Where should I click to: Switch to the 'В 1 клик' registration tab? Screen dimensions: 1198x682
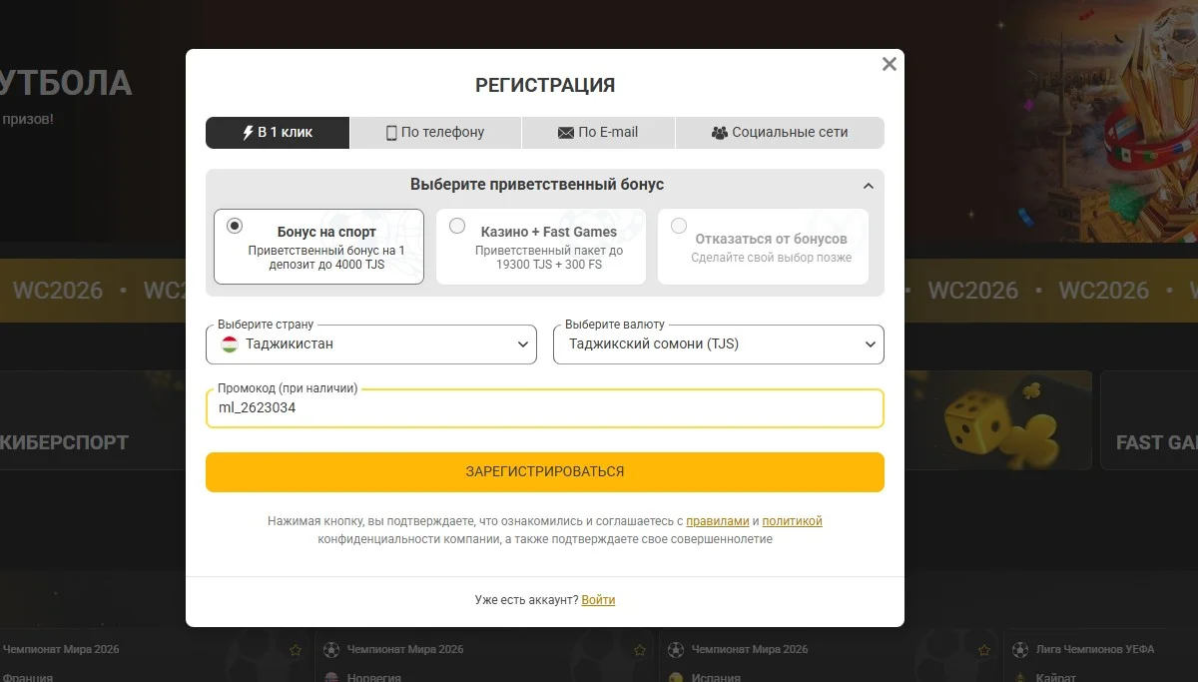pos(278,132)
